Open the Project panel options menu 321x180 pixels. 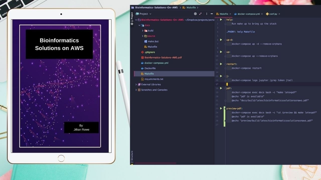(x=207, y=14)
